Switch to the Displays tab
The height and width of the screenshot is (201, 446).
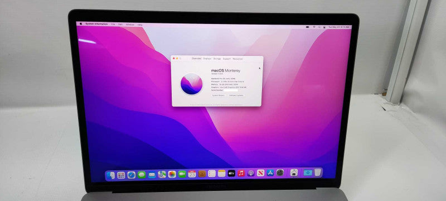click(207, 59)
